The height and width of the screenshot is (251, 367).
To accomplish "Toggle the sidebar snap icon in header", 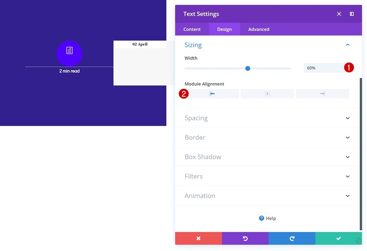I will (x=352, y=14).
